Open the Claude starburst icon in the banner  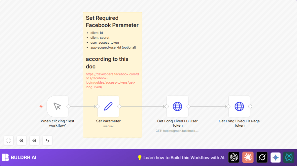(x=248, y=157)
